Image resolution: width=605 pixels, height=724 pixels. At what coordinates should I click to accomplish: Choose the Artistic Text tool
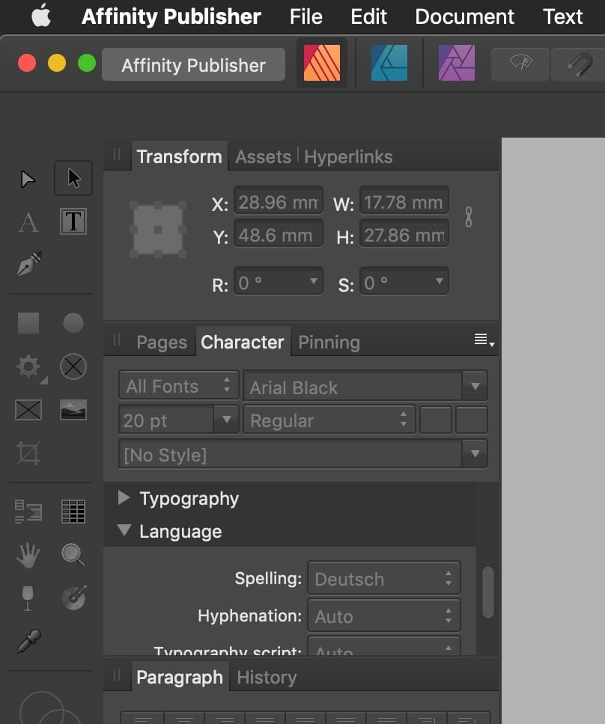(x=28, y=222)
